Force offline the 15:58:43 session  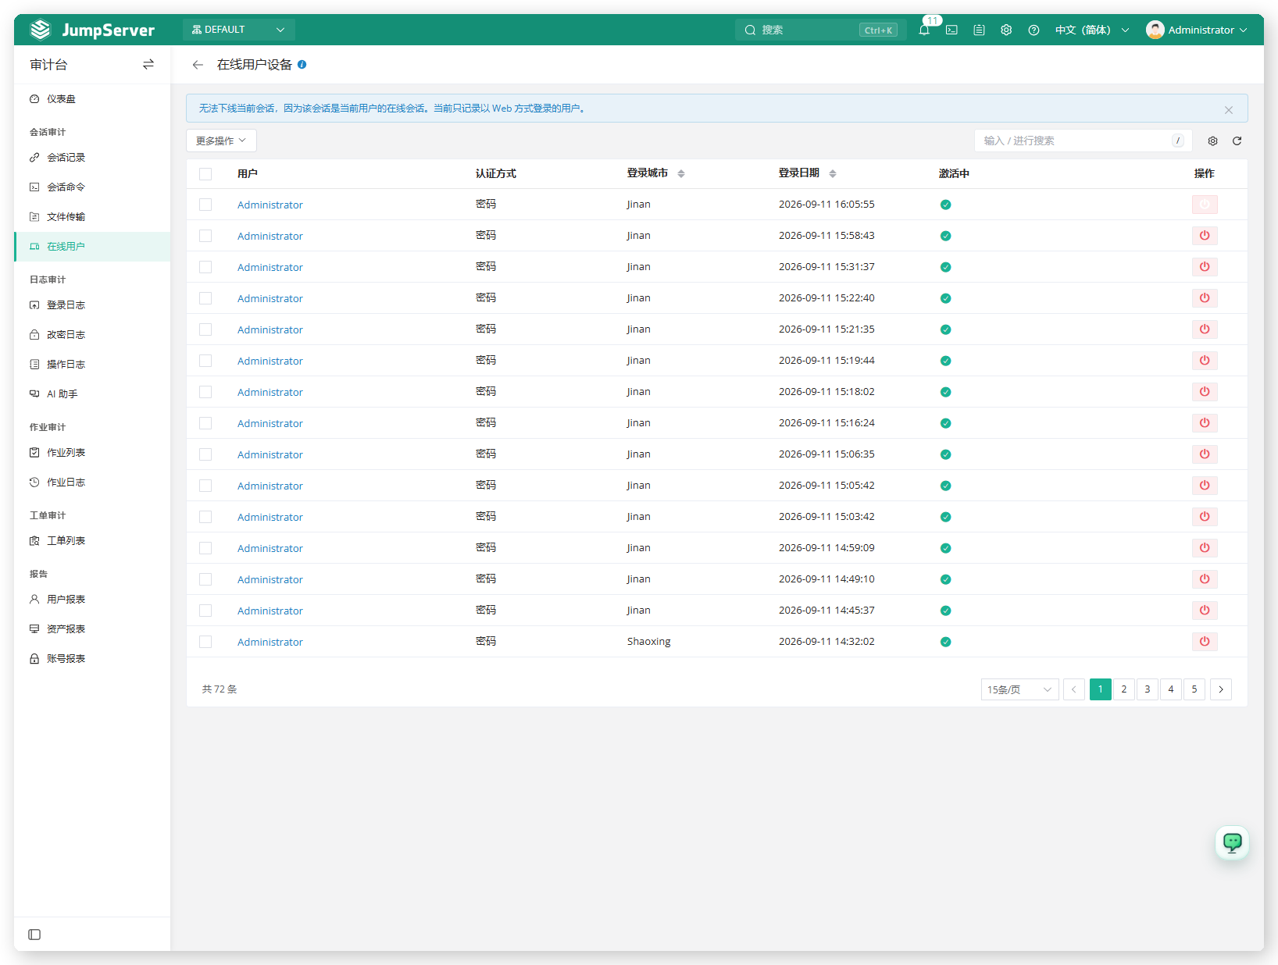click(x=1205, y=236)
